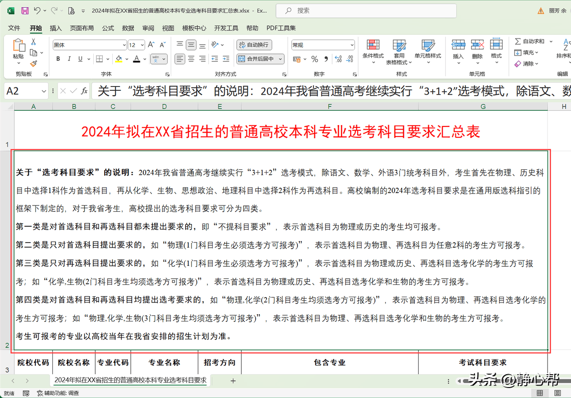Open Cell Styles (单元格样式)
The height and width of the screenshot is (398, 571).
click(x=428, y=52)
